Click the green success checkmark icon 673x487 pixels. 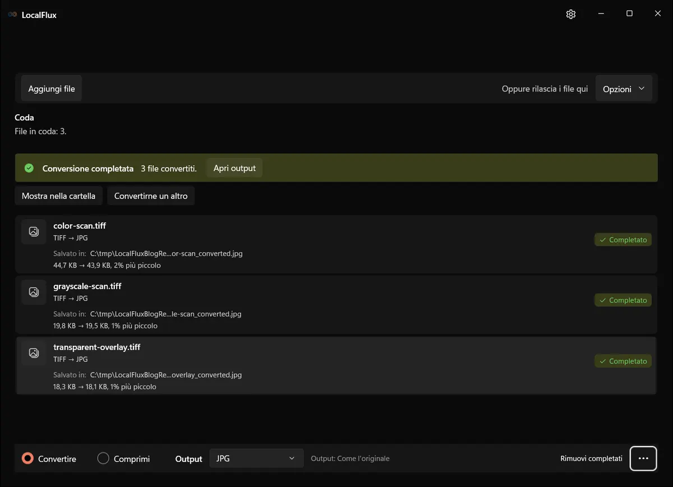29,168
